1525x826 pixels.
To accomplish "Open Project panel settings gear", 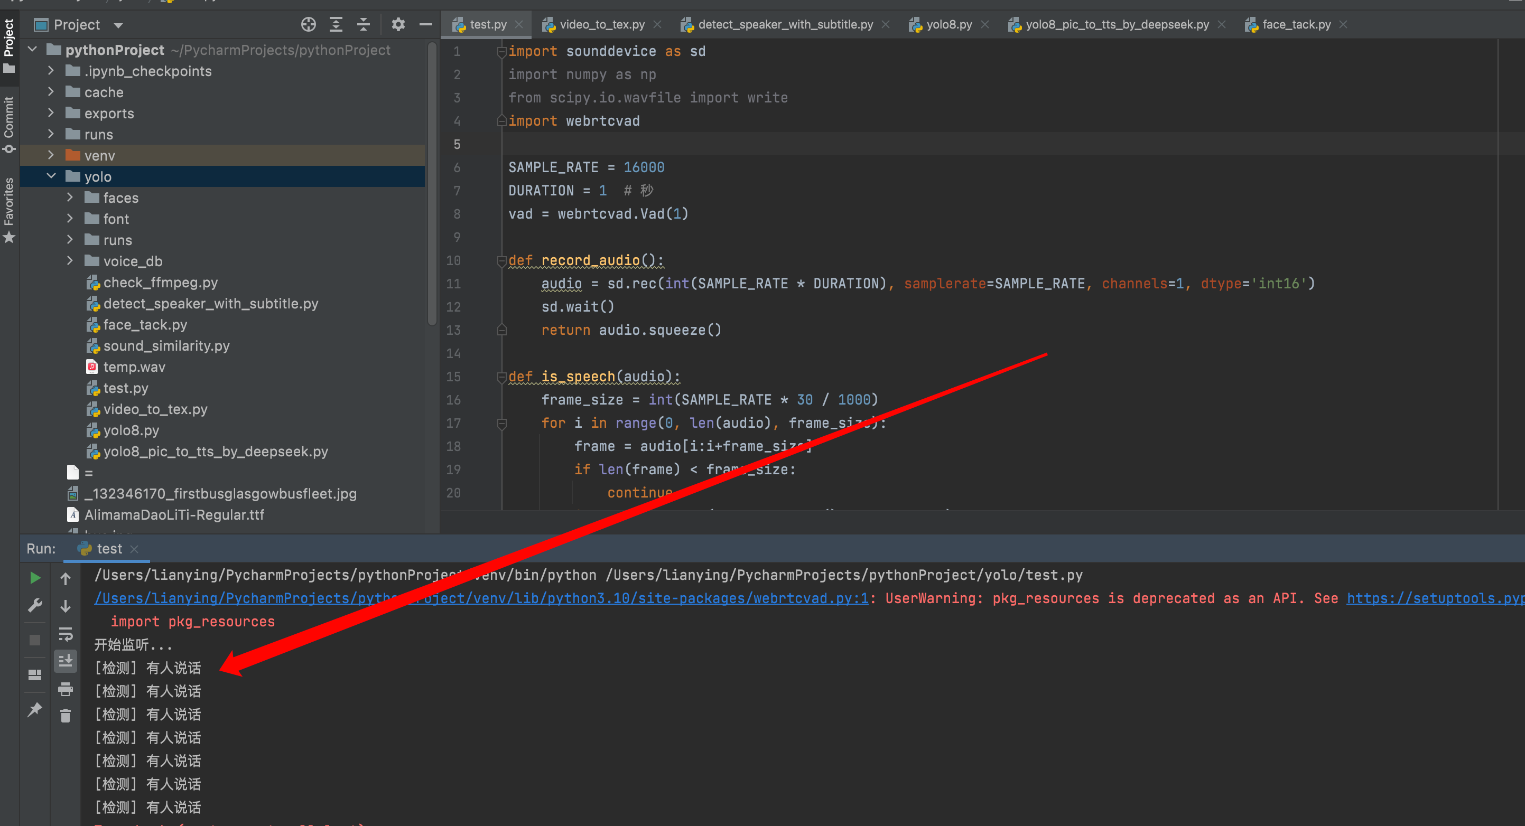I will coord(398,24).
